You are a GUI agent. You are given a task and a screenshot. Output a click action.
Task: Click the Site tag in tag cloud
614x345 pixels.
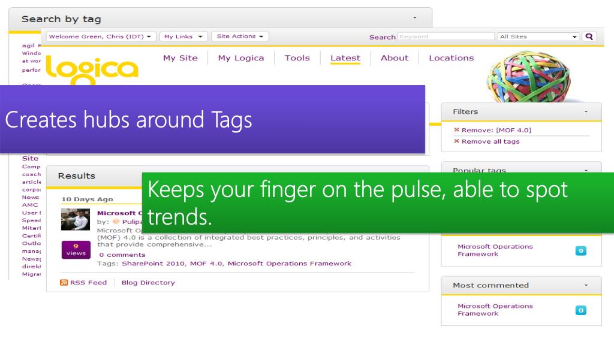[x=30, y=158]
